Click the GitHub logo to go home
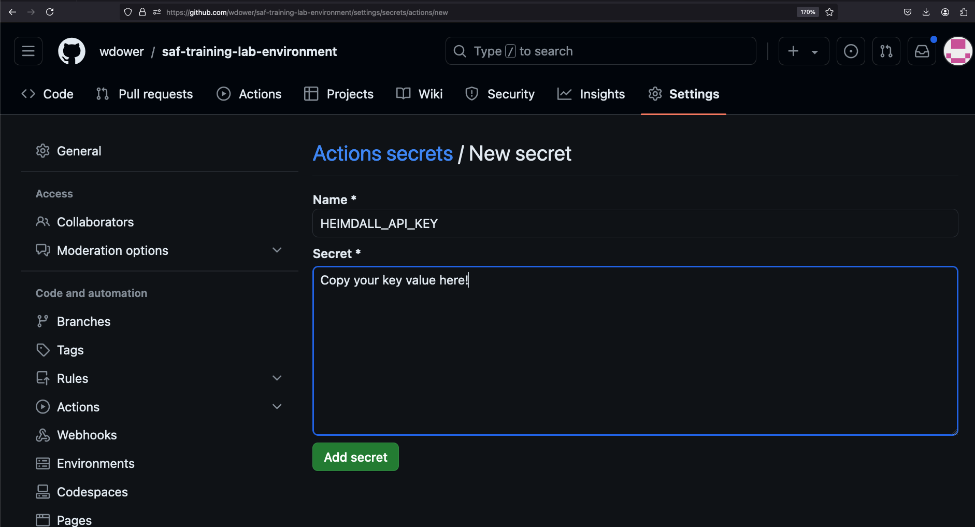The width and height of the screenshot is (975, 527). [x=71, y=51]
